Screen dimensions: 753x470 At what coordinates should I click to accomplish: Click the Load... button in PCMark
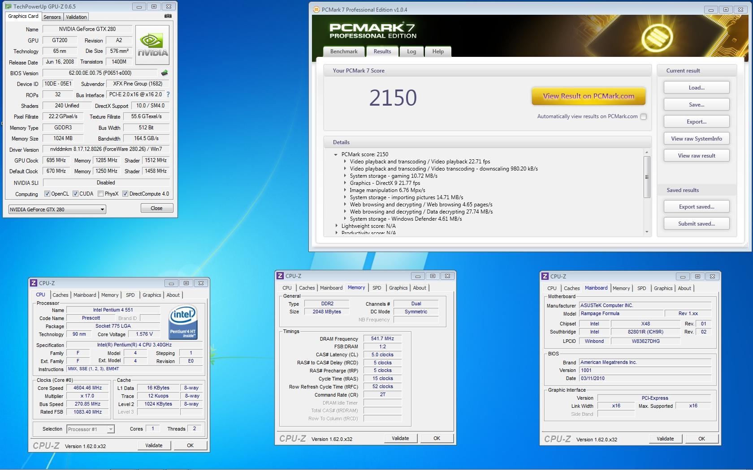(697, 87)
